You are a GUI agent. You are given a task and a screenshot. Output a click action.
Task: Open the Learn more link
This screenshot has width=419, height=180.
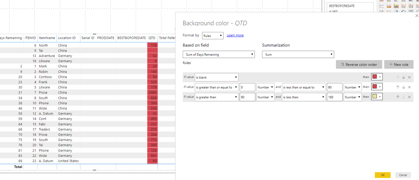[x=235, y=35]
